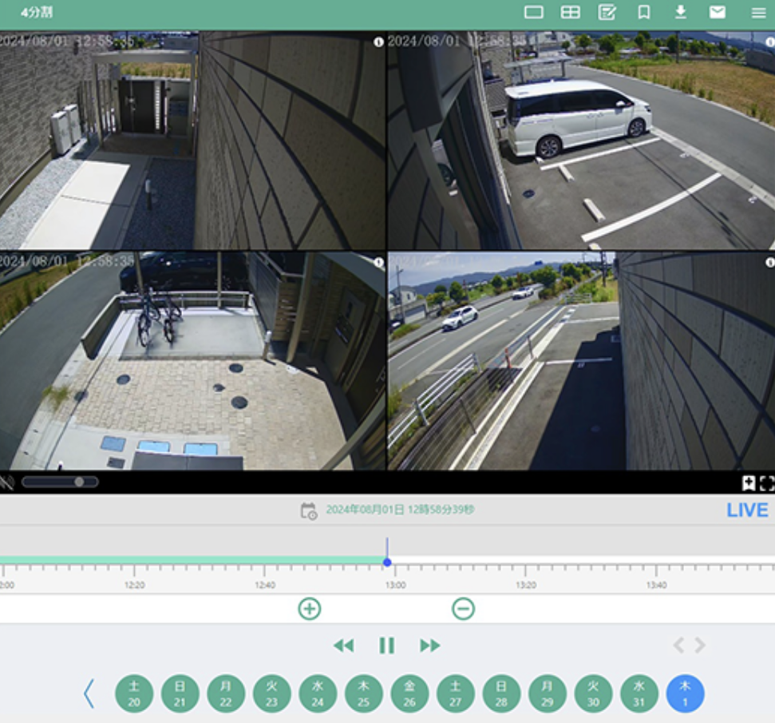Enter fullscreen mode
Viewport: 775px width, 723px height.
pyautogui.click(x=767, y=483)
